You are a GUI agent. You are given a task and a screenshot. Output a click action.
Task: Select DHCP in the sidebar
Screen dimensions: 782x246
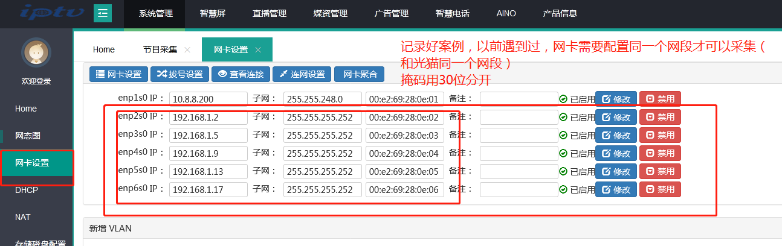[27, 190]
